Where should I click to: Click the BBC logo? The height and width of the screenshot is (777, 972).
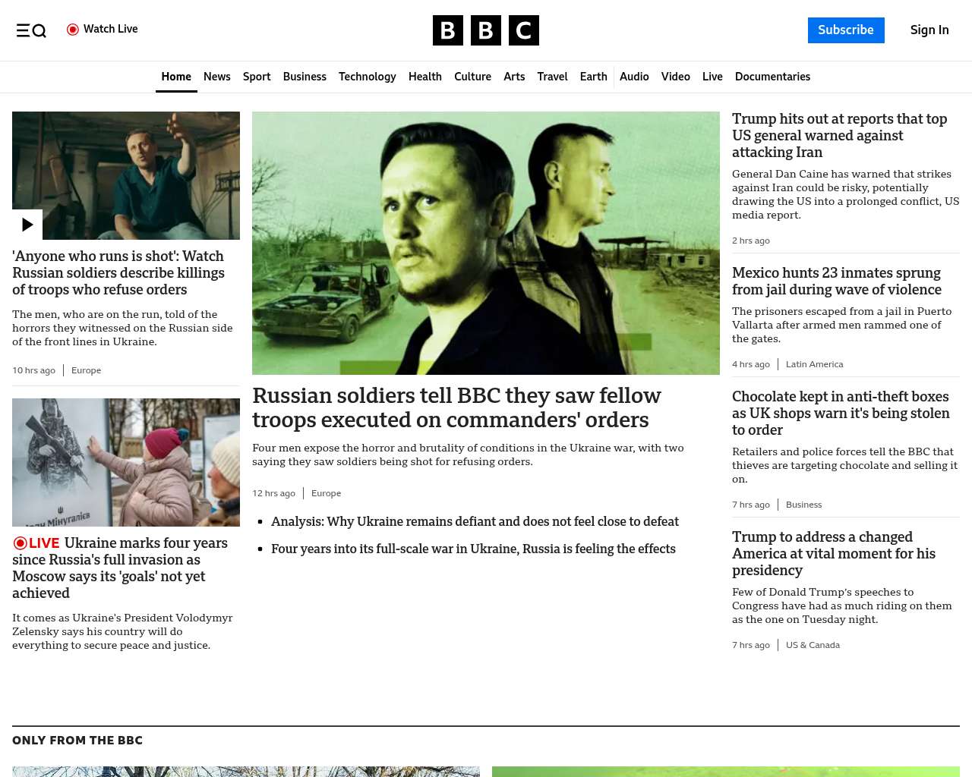coord(486,30)
